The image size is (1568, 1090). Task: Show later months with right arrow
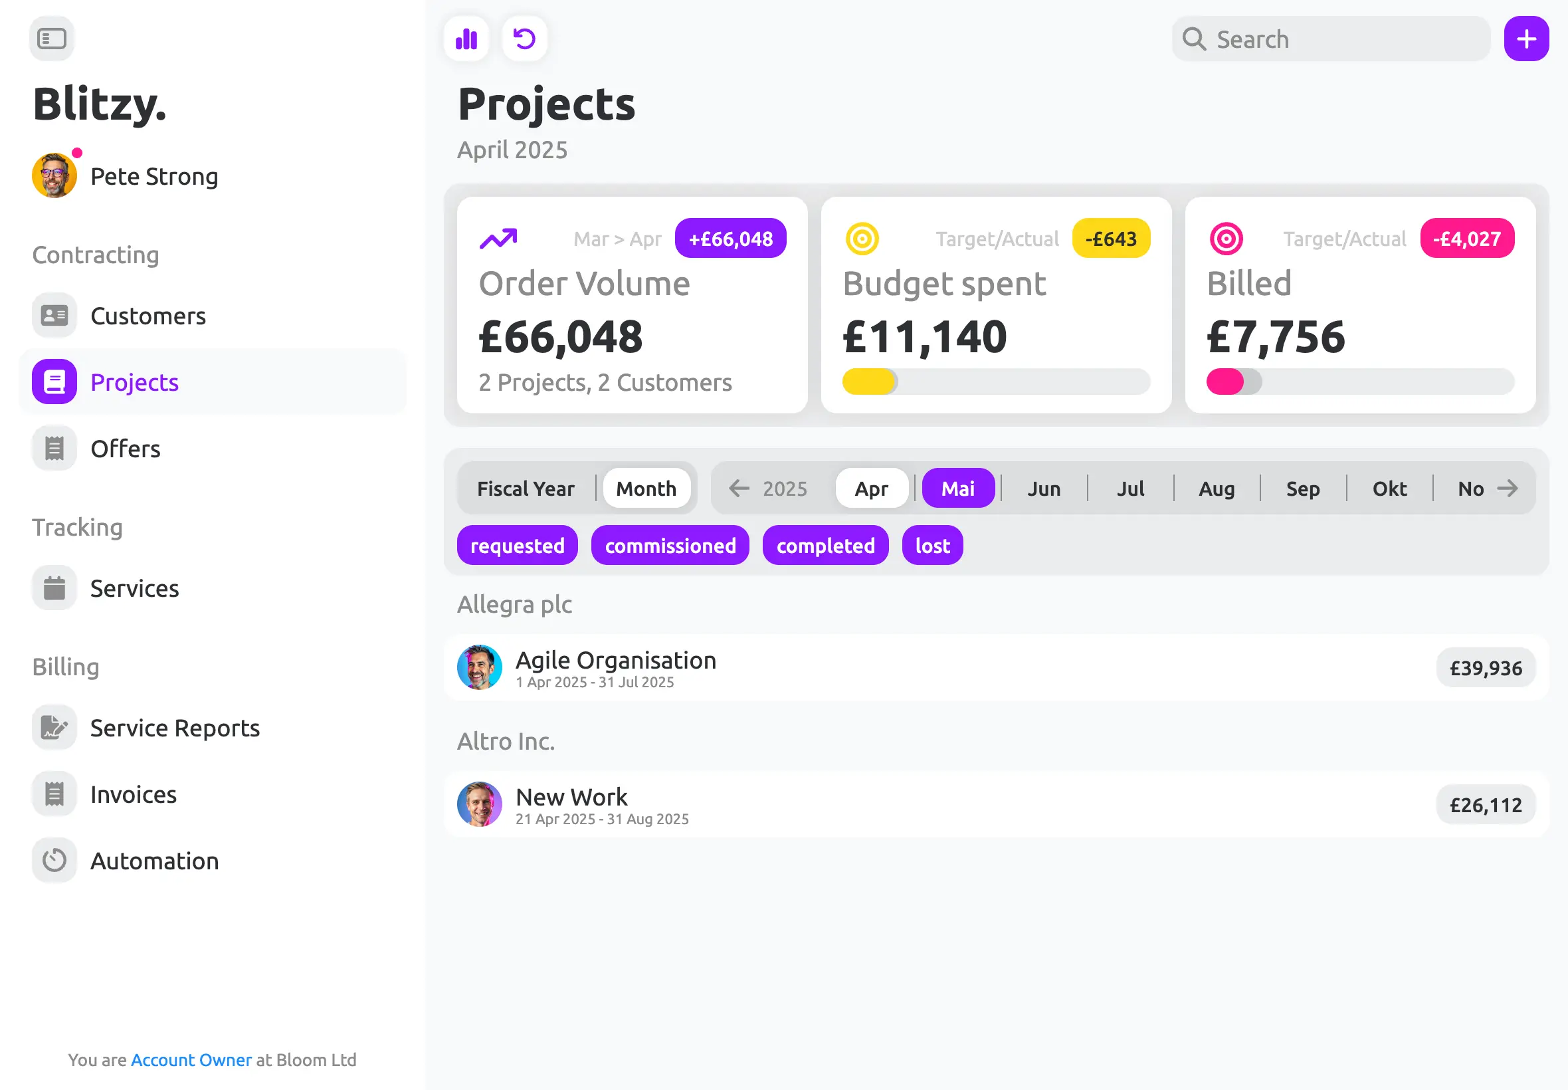pyautogui.click(x=1508, y=489)
